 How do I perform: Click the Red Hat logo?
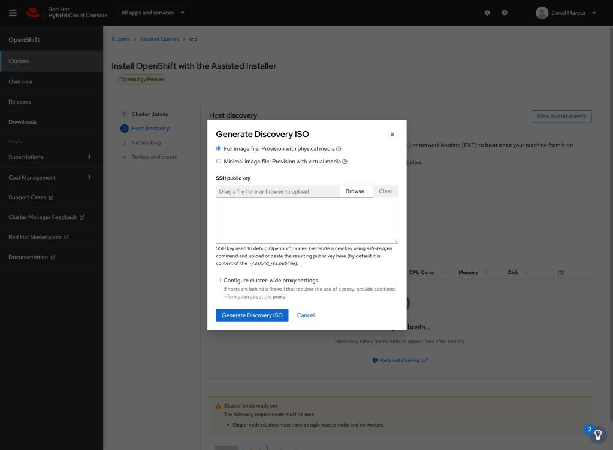[34, 13]
